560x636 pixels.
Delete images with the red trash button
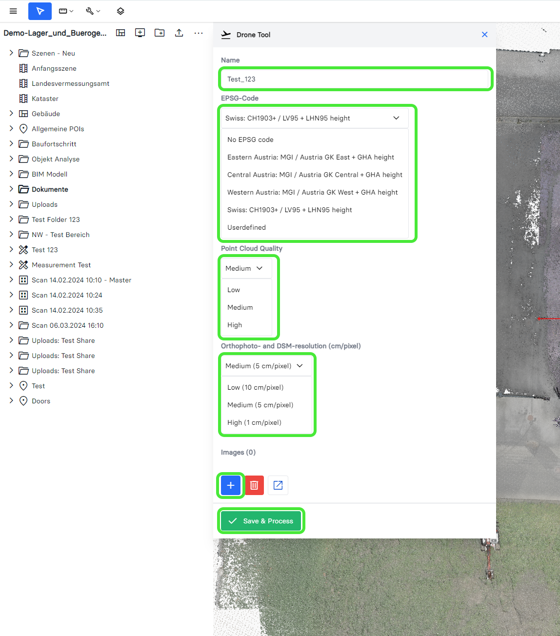[x=254, y=485]
